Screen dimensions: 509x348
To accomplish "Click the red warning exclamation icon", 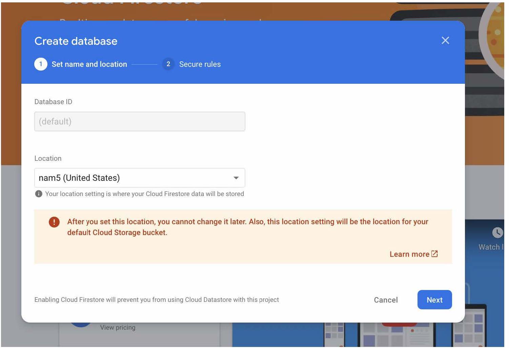I will pyautogui.click(x=54, y=222).
